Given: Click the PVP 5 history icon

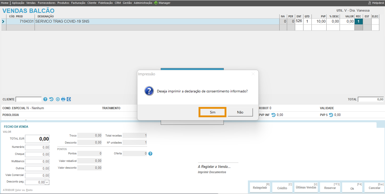Looking at the screenshot, I should [331, 115].
